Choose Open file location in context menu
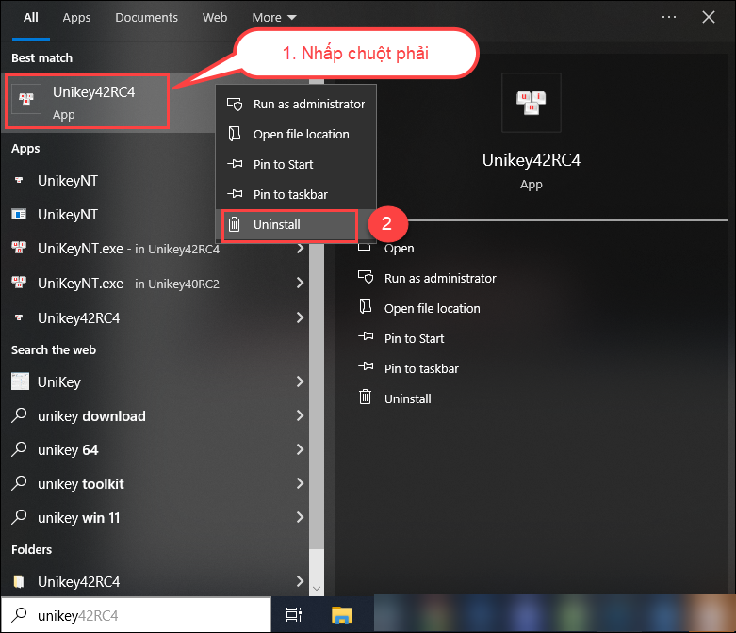Screen dimensions: 736x633 point(296,134)
